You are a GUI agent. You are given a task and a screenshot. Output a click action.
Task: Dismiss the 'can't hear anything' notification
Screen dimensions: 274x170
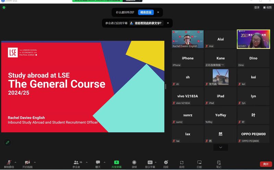(158, 12)
